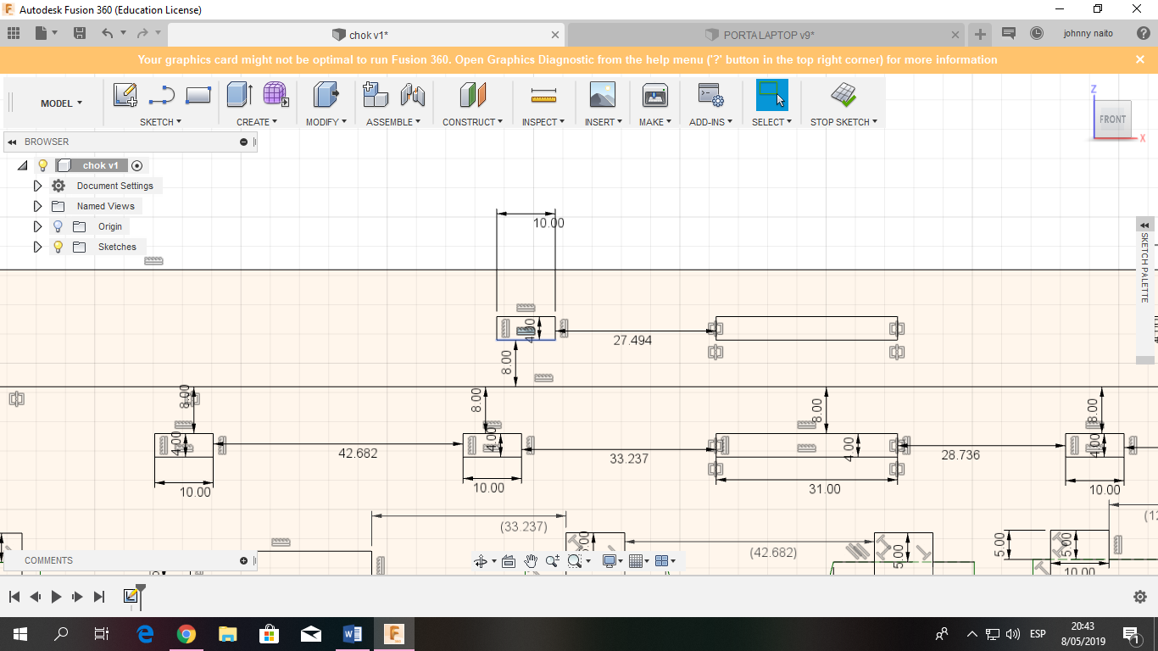Viewport: 1158px width, 651px height.
Task: Select the Orbit navigation tool
Action: (481, 561)
